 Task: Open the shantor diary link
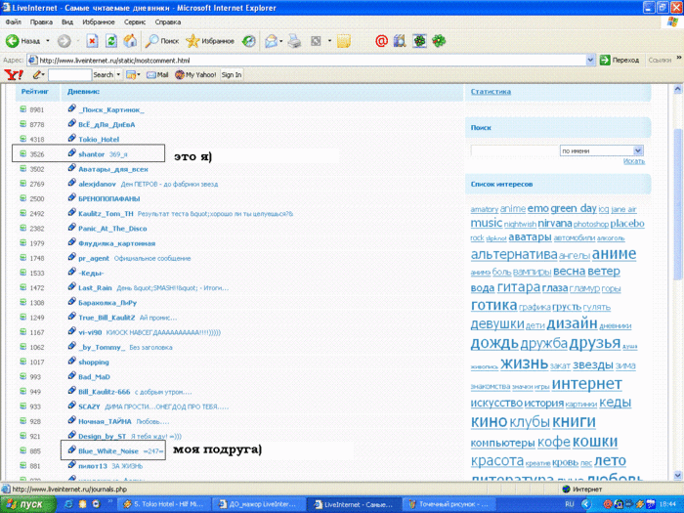point(91,154)
